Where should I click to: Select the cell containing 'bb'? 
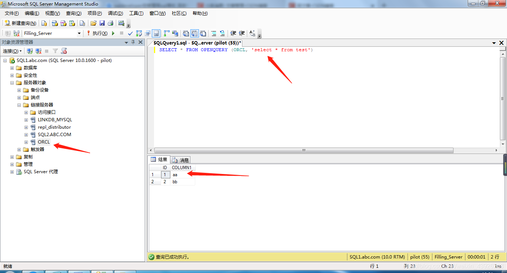(183, 182)
